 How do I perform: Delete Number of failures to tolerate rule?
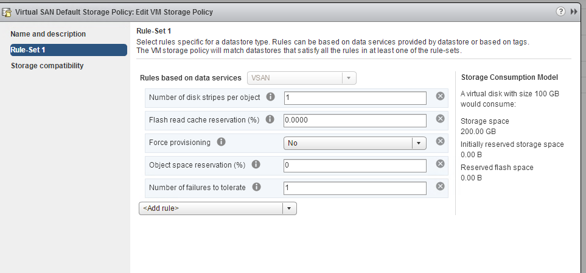tap(440, 186)
